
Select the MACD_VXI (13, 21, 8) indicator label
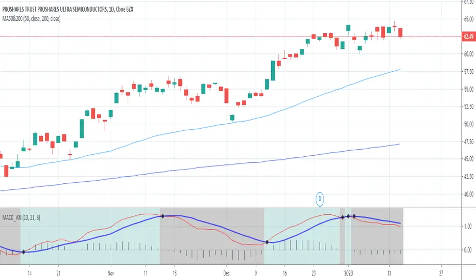tap(21, 217)
